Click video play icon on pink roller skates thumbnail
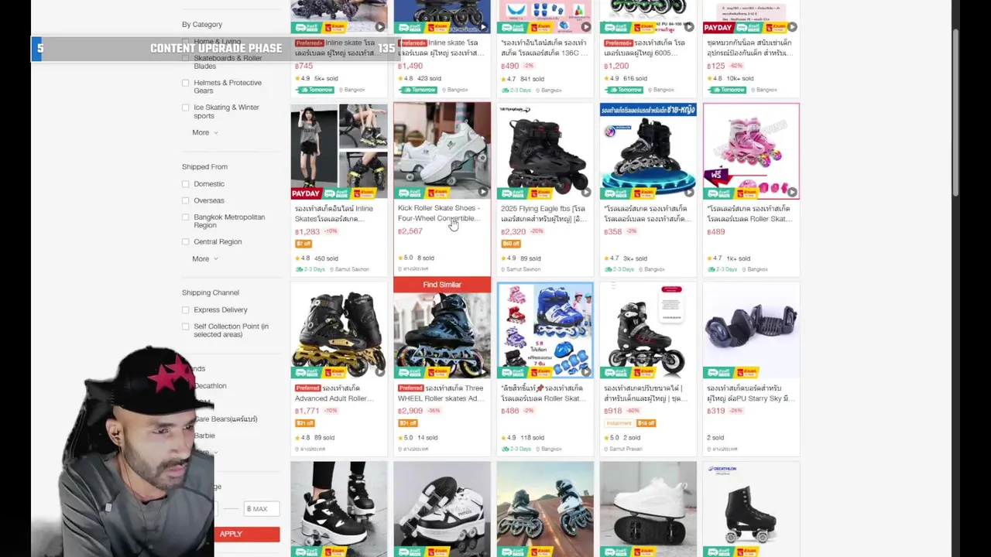The height and width of the screenshot is (557, 991). click(792, 191)
